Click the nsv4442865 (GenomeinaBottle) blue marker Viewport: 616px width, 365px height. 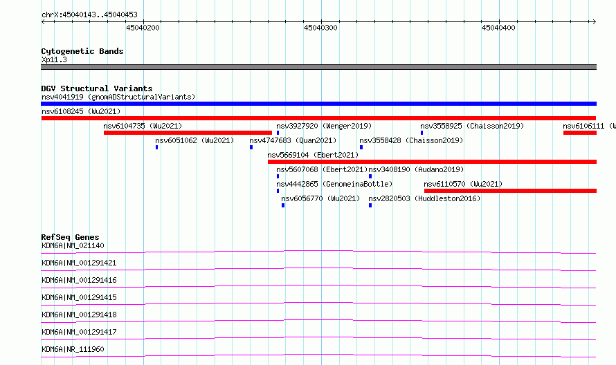(278, 191)
